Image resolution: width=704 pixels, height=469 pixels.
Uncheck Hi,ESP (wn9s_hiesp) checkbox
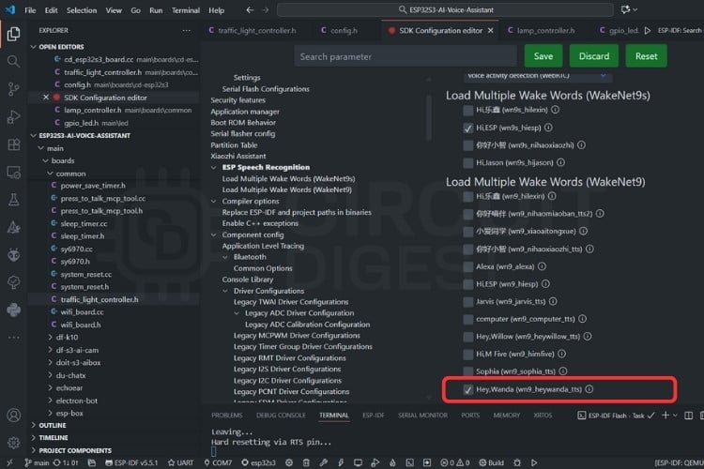[x=467, y=128]
